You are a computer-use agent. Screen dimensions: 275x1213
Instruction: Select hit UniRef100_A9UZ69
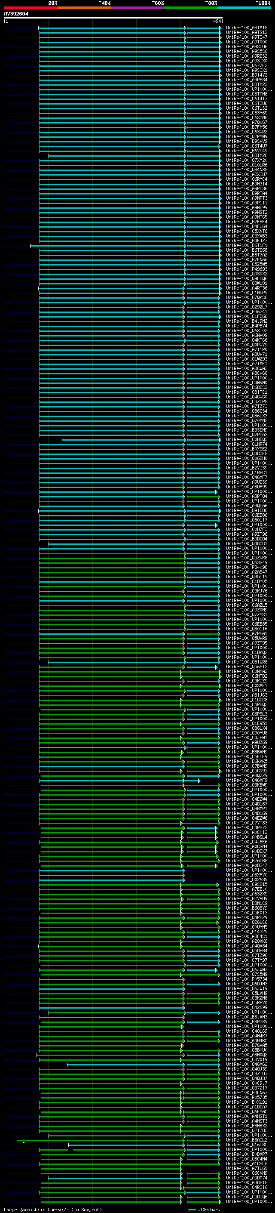(x=247, y=743)
